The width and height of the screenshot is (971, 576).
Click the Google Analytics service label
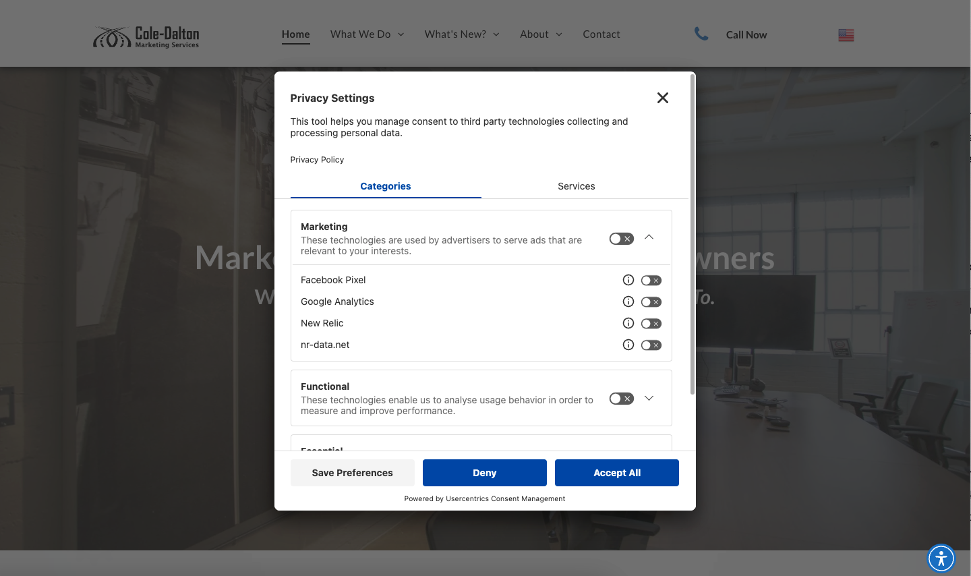click(x=337, y=301)
